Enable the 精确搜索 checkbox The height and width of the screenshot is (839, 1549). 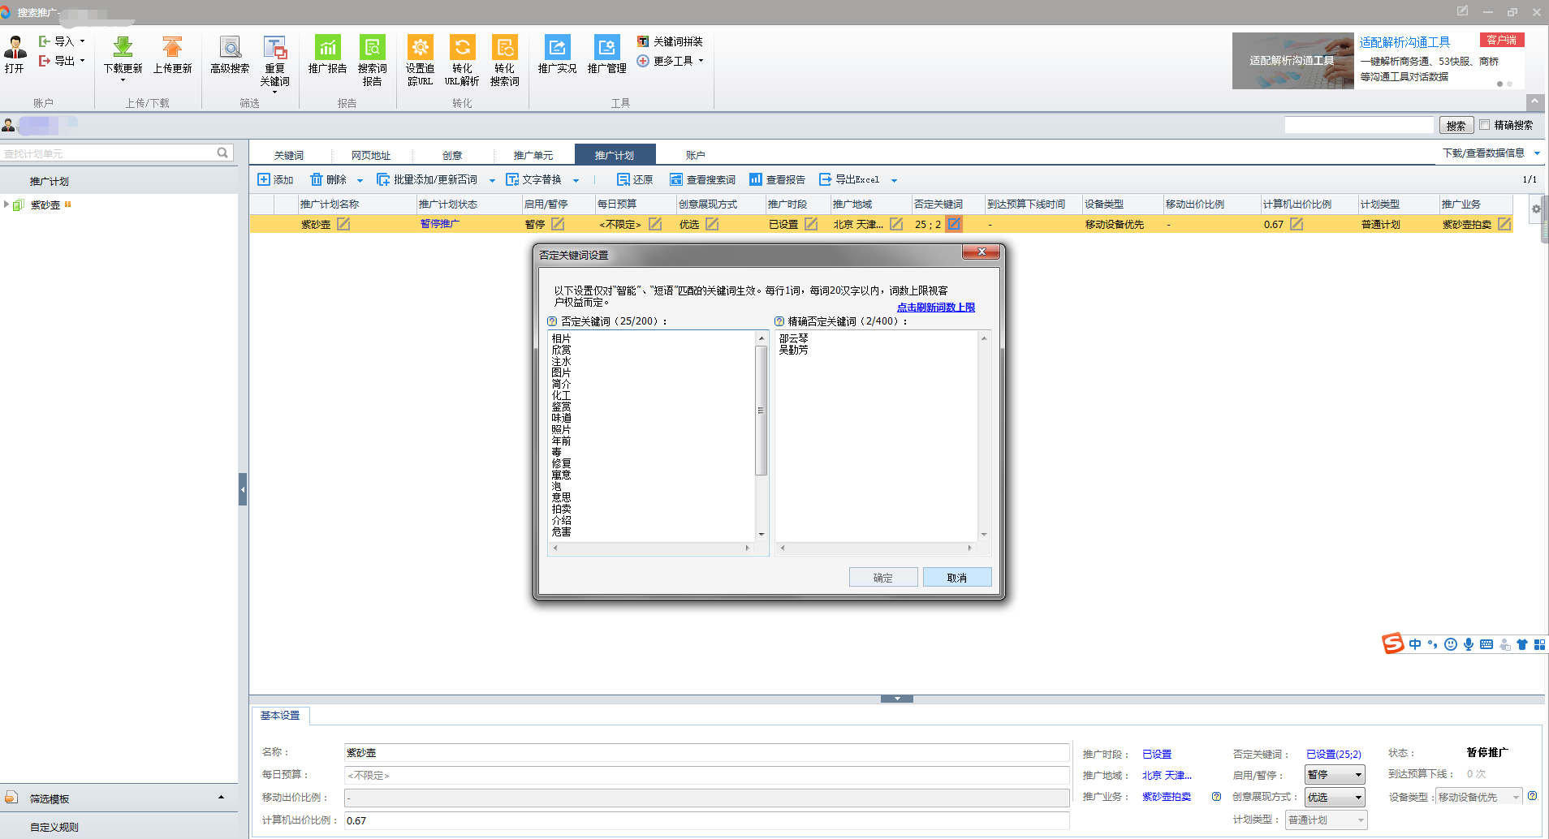coord(1485,125)
